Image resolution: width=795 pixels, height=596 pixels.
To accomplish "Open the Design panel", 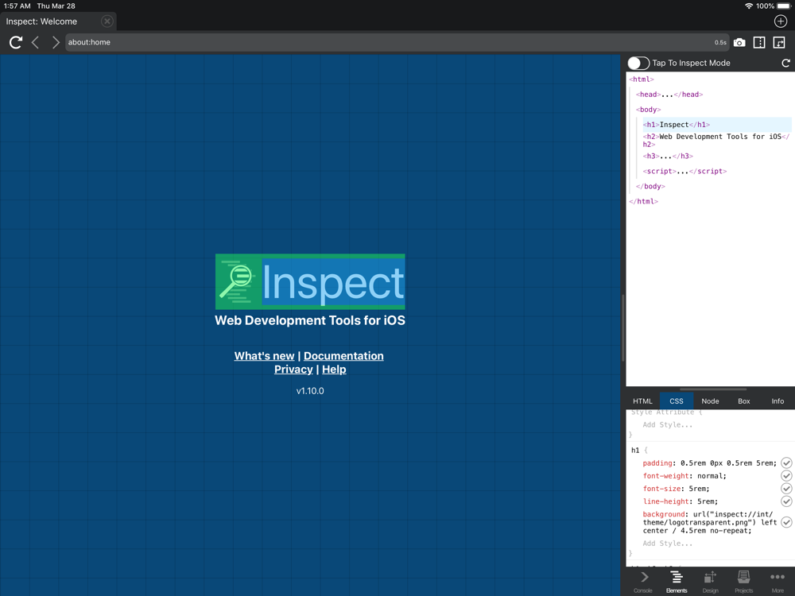I will (710, 582).
